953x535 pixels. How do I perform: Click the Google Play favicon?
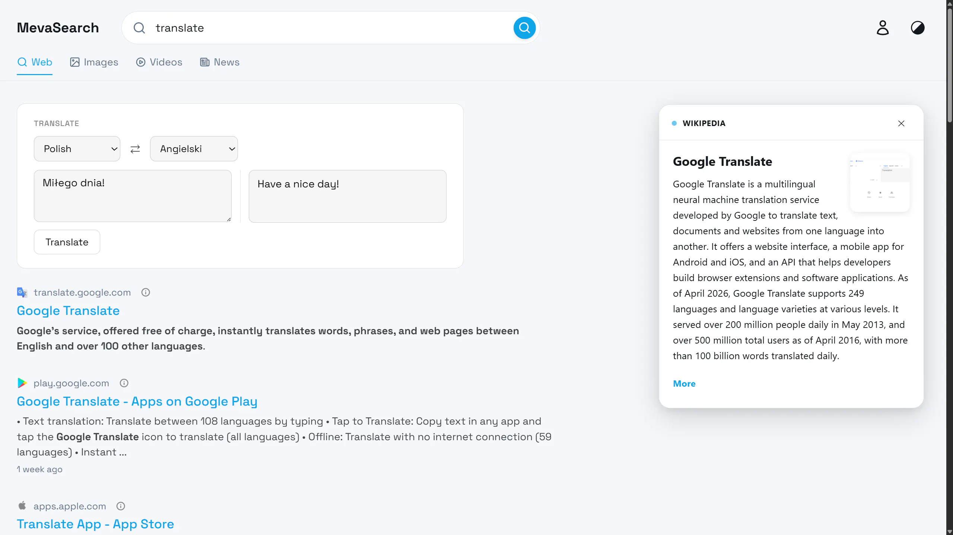(x=22, y=383)
